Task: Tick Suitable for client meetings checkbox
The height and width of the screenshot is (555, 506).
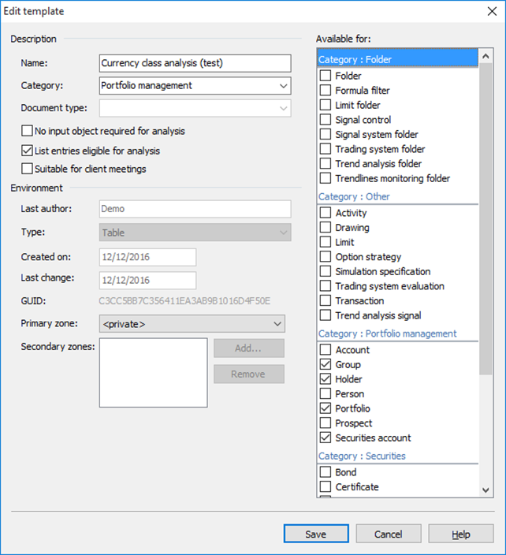Action: pyautogui.click(x=28, y=169)
